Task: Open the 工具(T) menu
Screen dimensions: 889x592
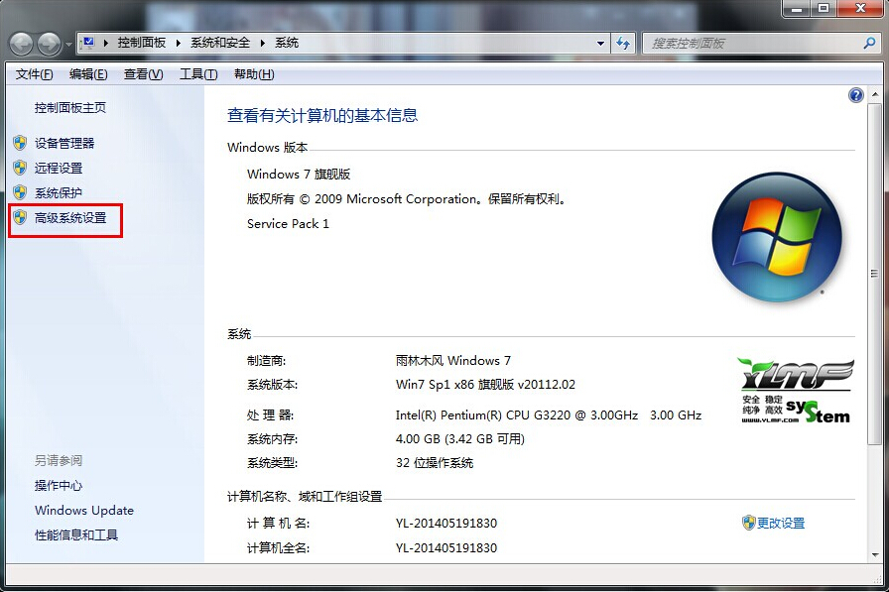Action: pos(197,74)
